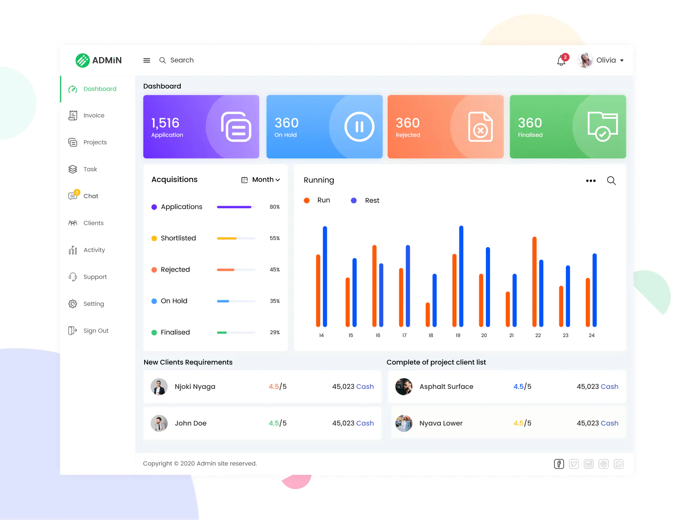Open the Projects sidebar icon

click(x=73, y=142)
